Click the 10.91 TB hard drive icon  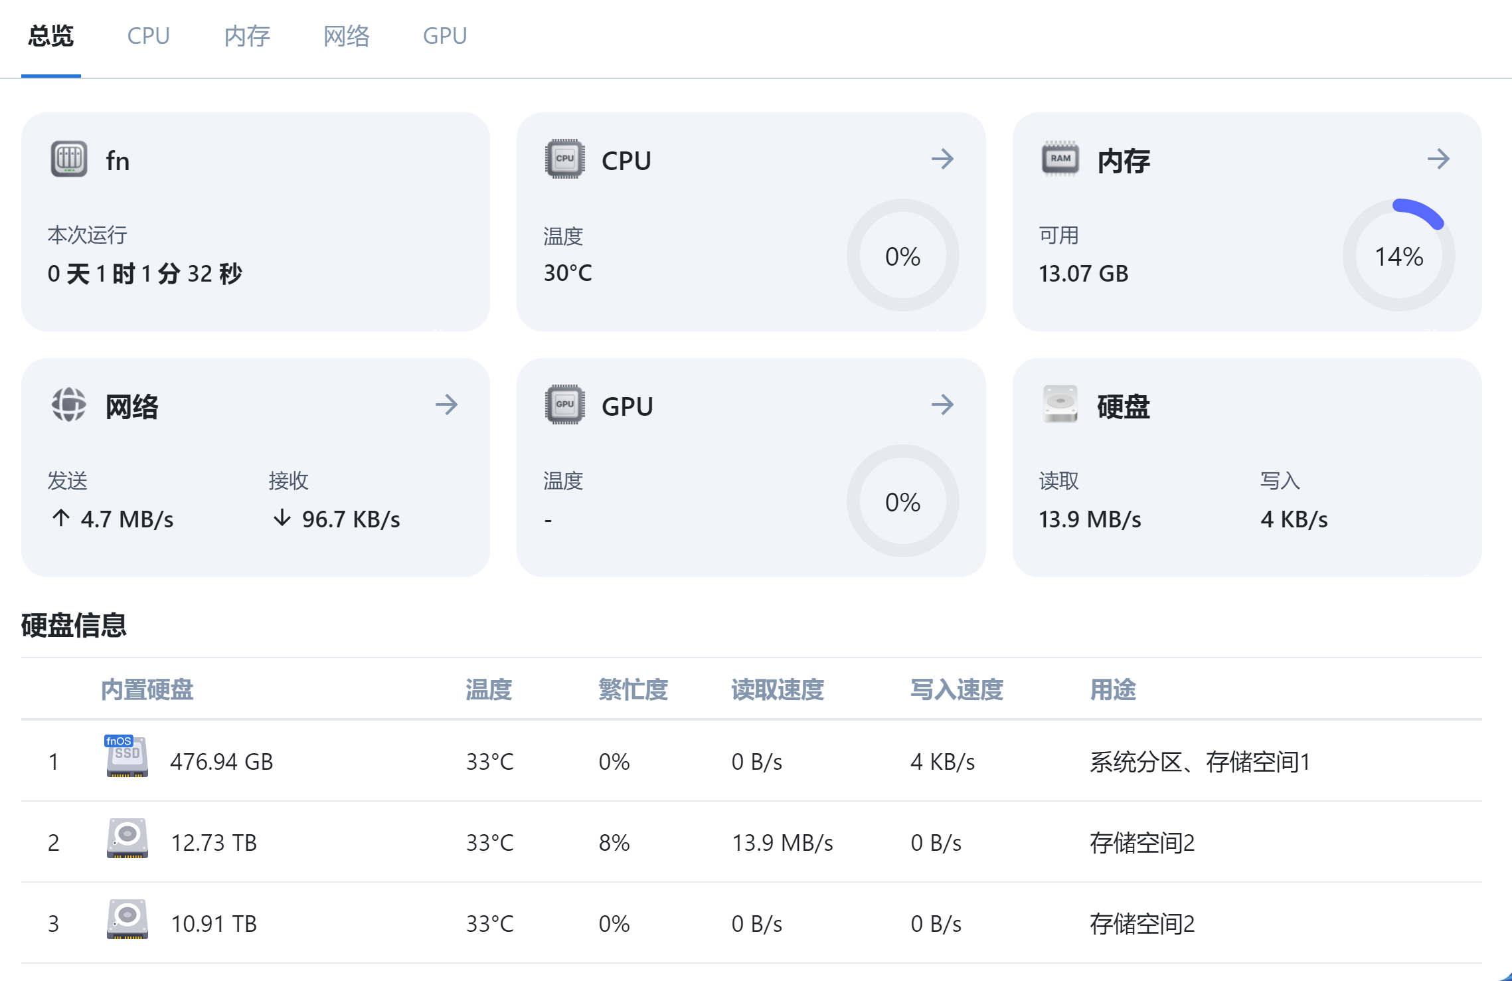[x=127, y=919]
